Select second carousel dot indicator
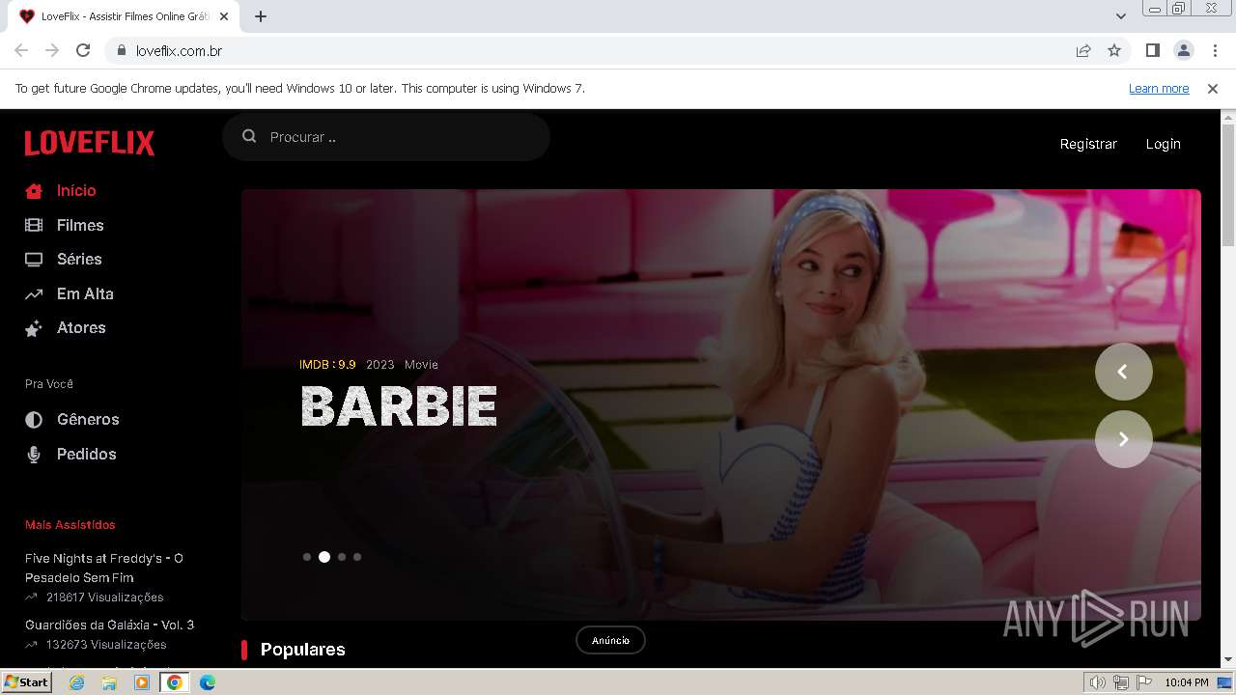The width and height of the screenshot is (1236, 695). pyautogui.click(x=324, y=557)
